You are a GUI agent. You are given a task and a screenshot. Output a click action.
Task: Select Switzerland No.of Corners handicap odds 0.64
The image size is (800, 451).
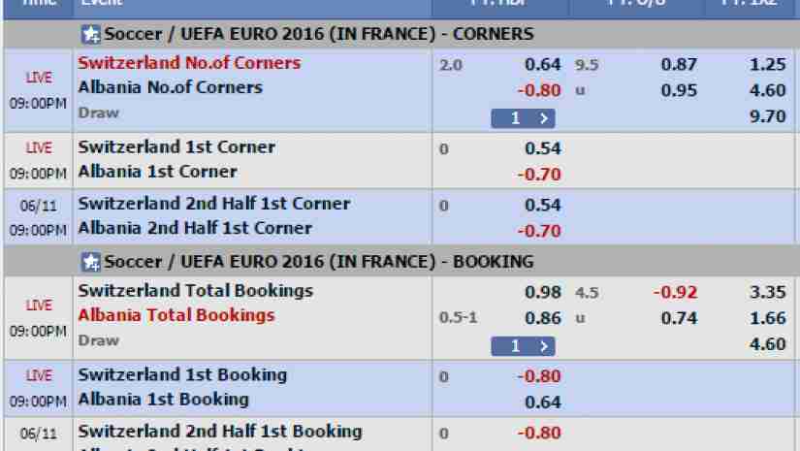coord(542,65)
